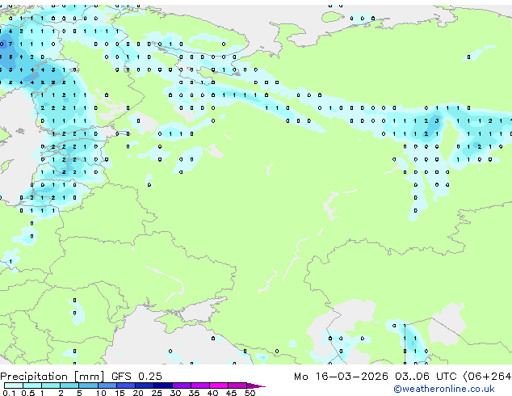Image resolution: width=512 pixels, height=396 pixels.
Task: Click the legend scale label '0.5'
Action: (28, 393)
